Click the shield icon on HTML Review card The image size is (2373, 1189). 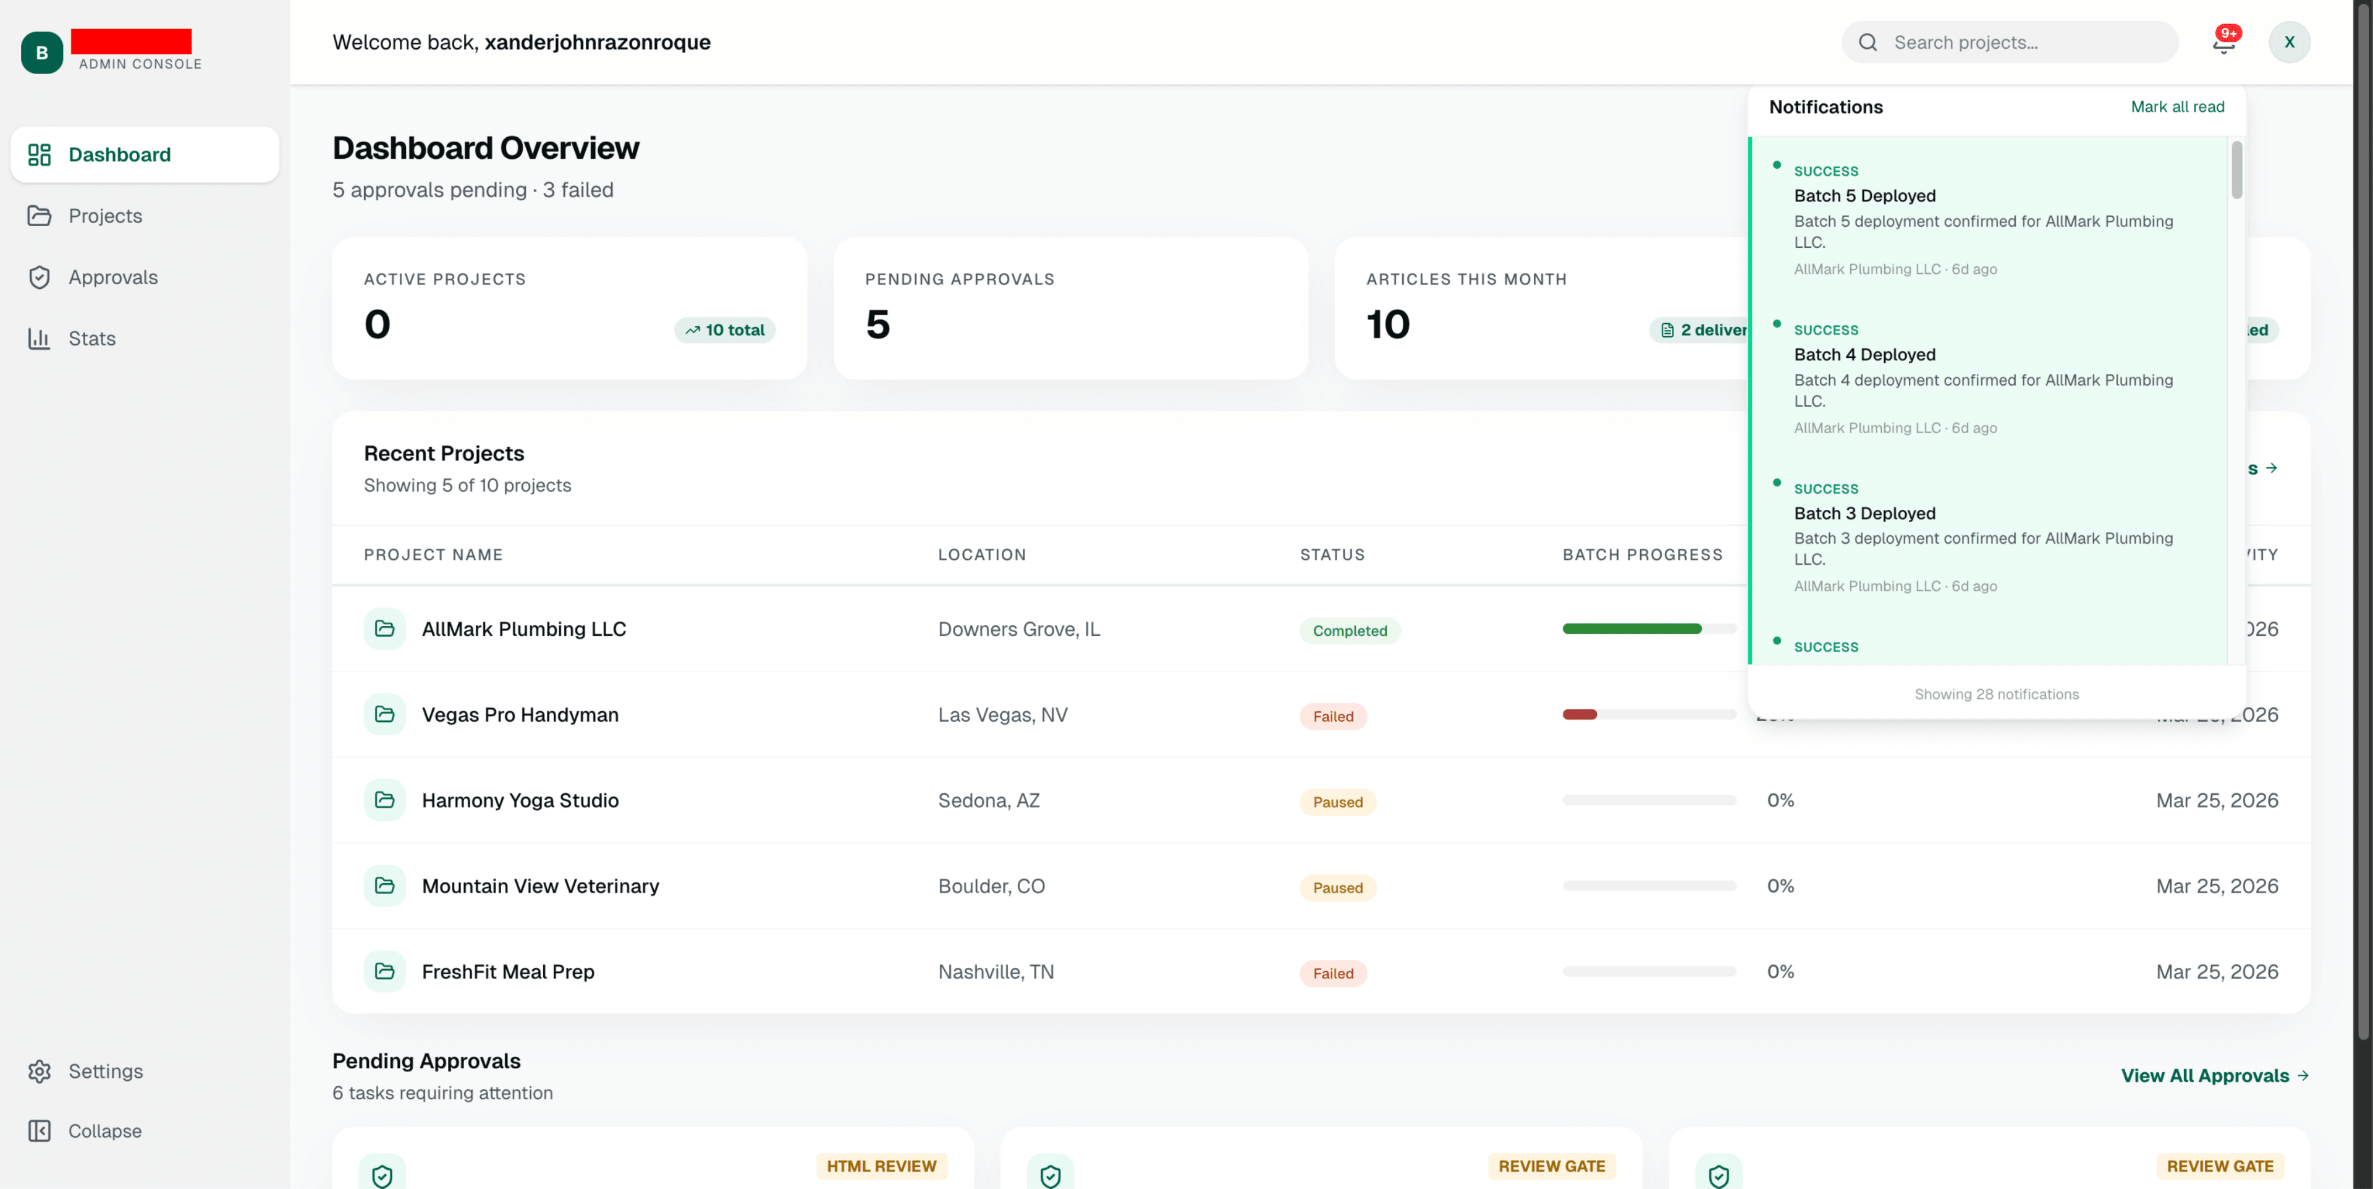[x=383, y=1175]
